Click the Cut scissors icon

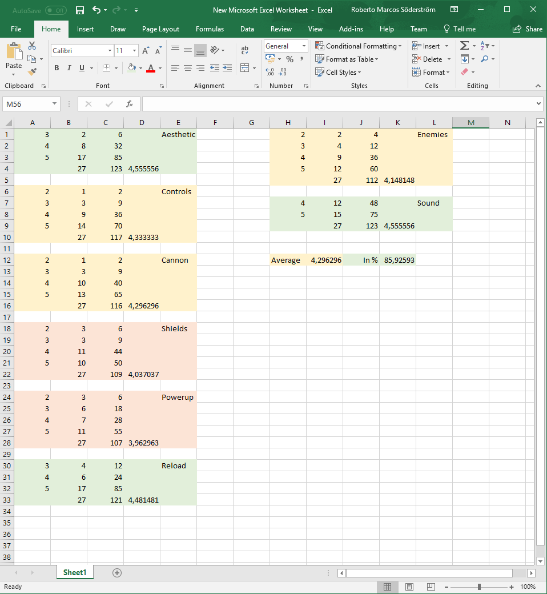click(x=32, y=46)
